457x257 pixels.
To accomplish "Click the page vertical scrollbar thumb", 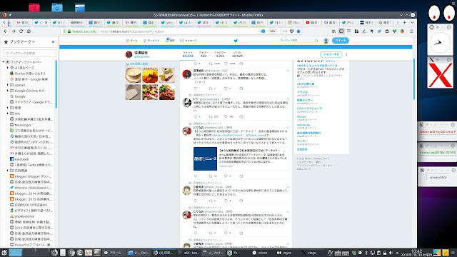I will (414, 79).
